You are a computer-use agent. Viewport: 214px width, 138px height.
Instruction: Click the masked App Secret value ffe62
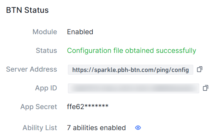(88, 107)
